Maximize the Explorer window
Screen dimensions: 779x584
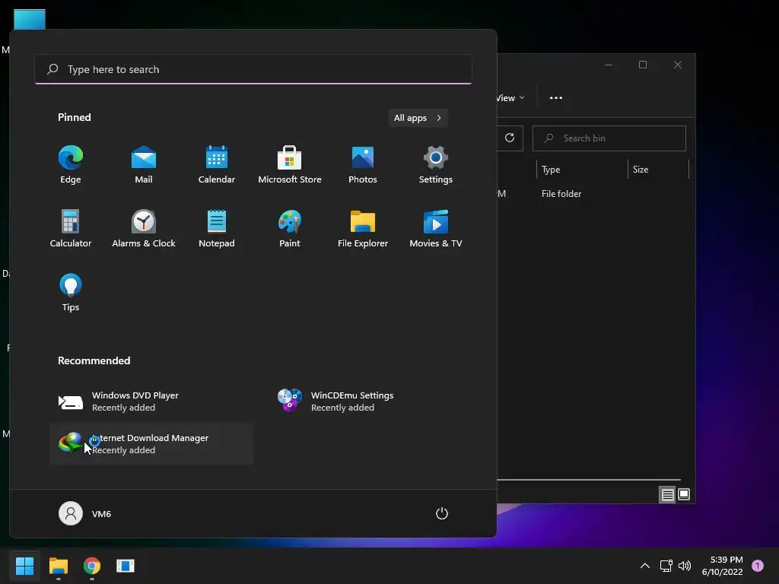click(643, 65)
